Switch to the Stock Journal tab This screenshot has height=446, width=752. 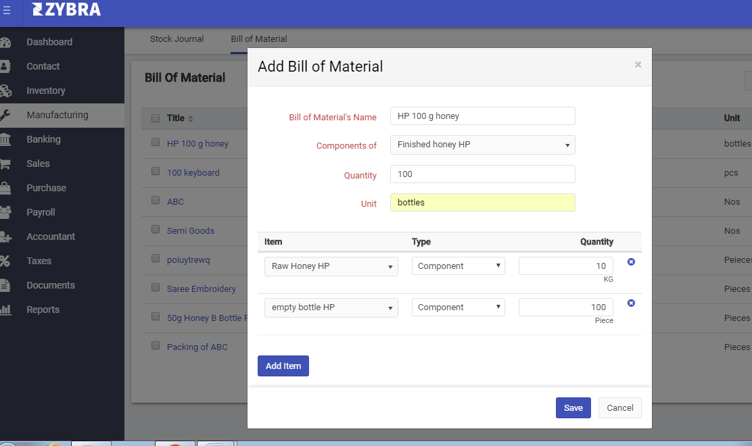177,39
